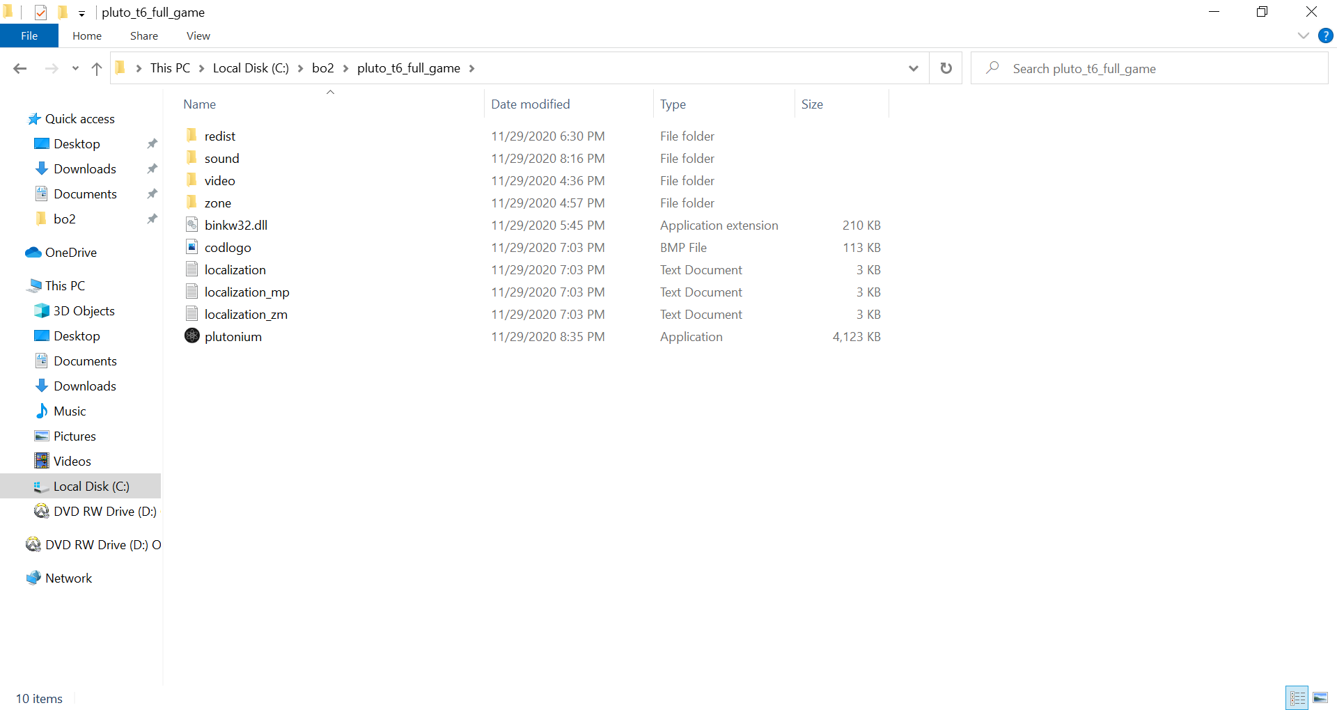Click the Local Disk (C:) drive icon
This screenshot has width=1337, height=710.
42,486
